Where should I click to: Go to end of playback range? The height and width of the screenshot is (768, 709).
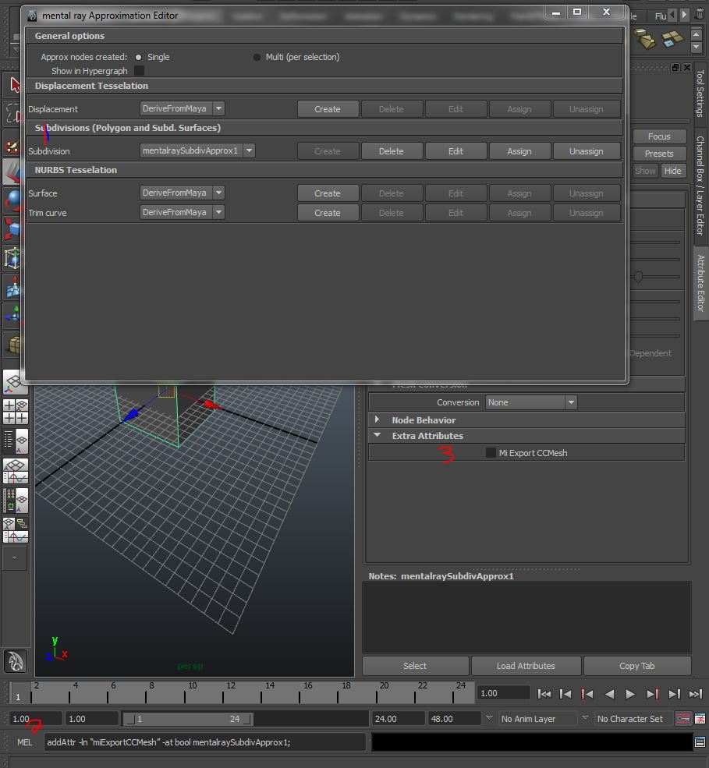click(696, 694)
